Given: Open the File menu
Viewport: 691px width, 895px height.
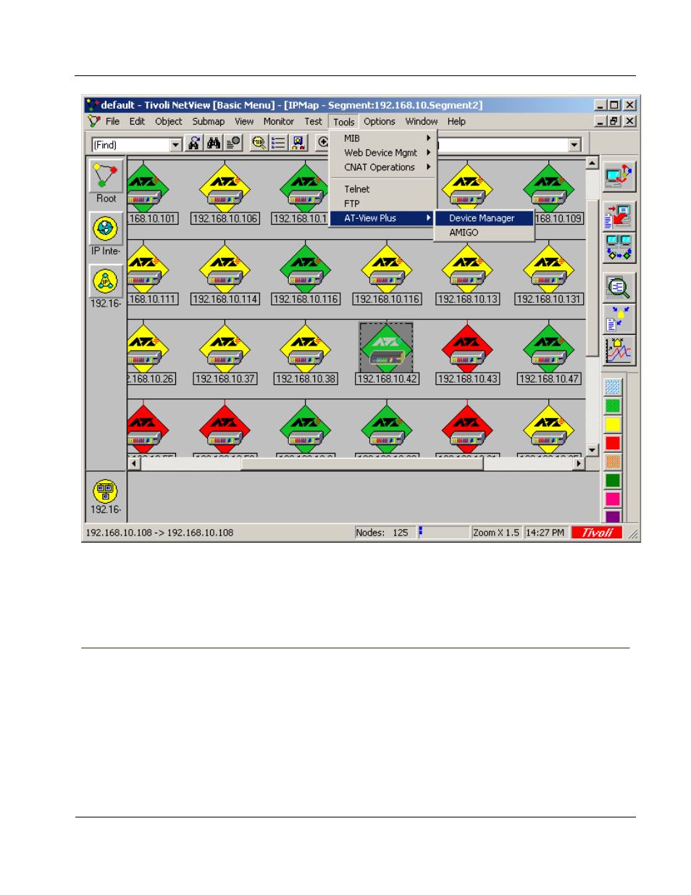Looking at the screenshot, I should click(112, 122).
